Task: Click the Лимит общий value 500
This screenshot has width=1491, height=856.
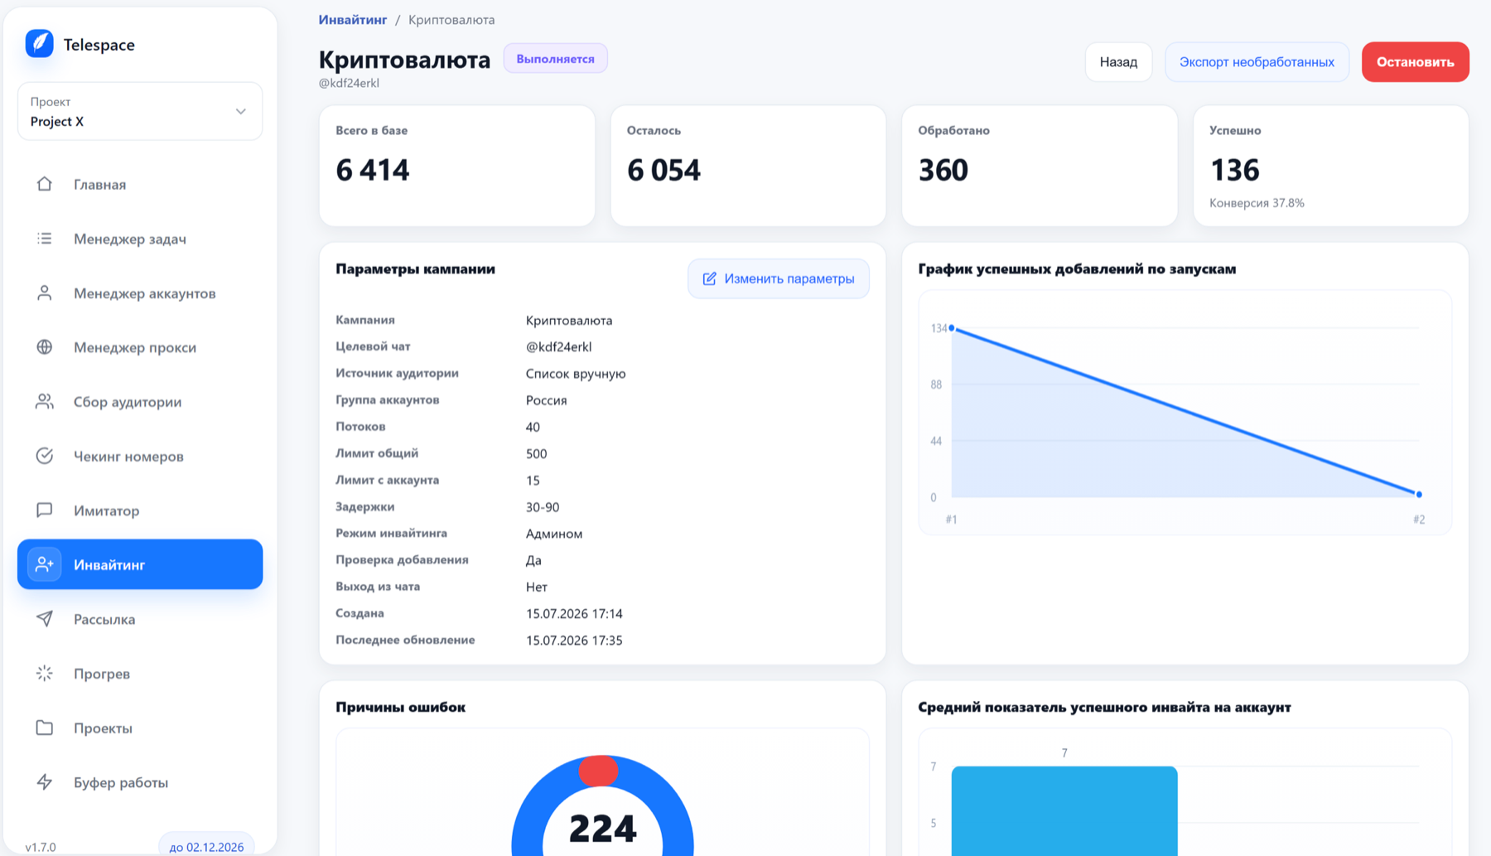Action: pos(536,454)
